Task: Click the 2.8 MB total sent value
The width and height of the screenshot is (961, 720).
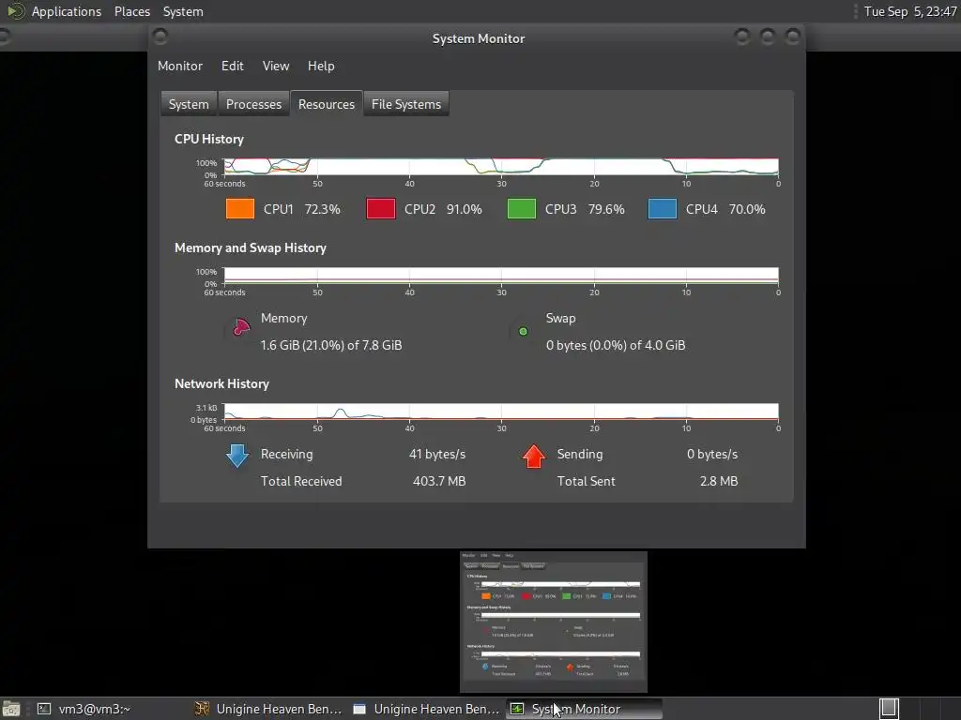Action: pos(718,481)
